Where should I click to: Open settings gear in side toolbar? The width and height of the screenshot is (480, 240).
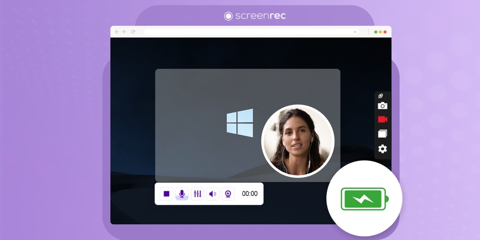tap(382, 149)
